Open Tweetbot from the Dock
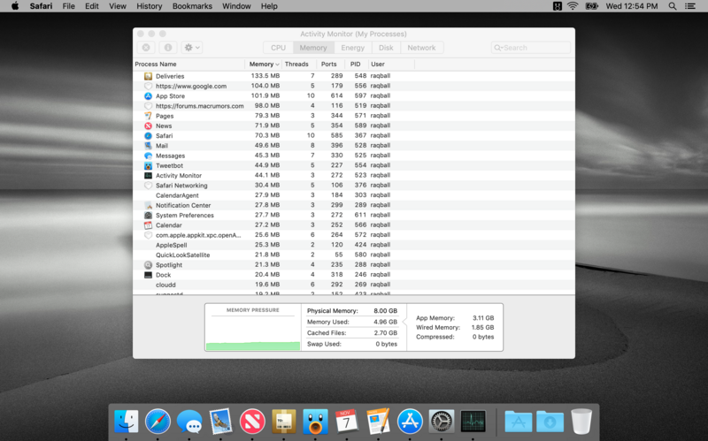The height and width of the screenshot is (441, 708). [315, 422]
